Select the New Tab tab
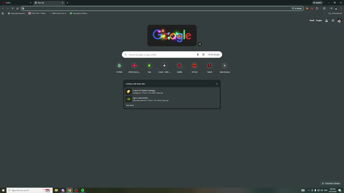 (x=49, y=3)
